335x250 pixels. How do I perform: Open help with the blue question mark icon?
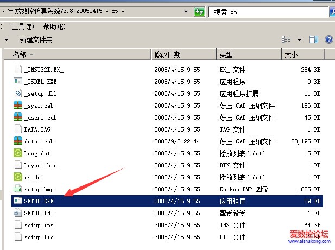pyautogui.click(x=329, y=40)
